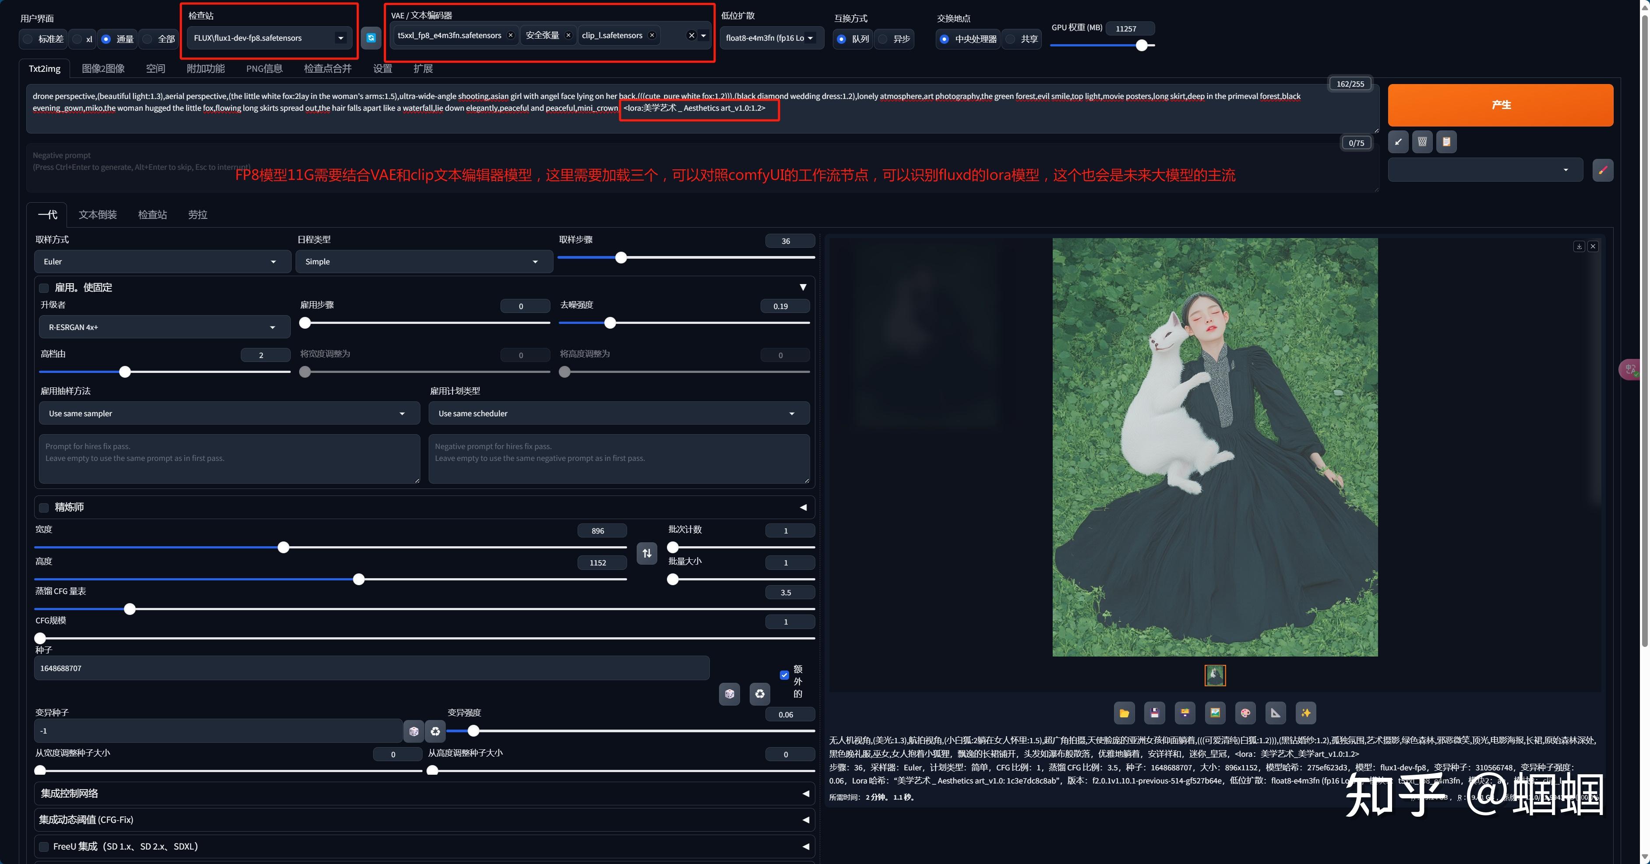Enable the 精炼师 refiner checkbox
Image resolution: width=1650 pixels, height=864 pixels.
(x=43, y=507)
